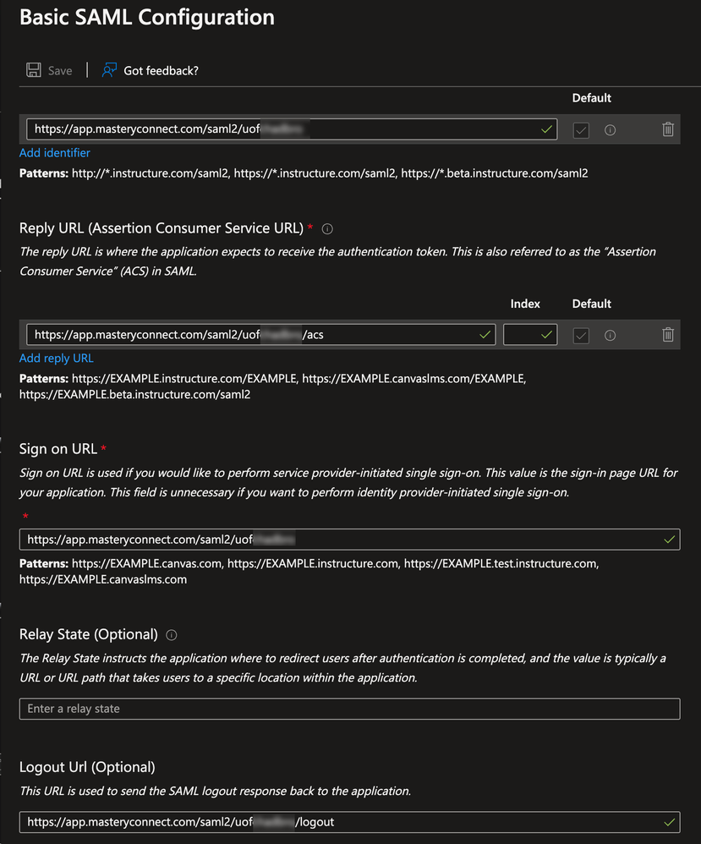Screen dimensions: 701x844
Task: Click the Got feedback person icon
Action: pos(109,70)
